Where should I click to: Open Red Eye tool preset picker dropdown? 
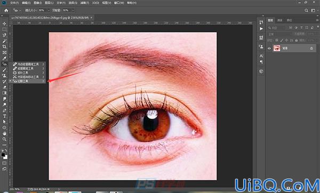(20, 11)
